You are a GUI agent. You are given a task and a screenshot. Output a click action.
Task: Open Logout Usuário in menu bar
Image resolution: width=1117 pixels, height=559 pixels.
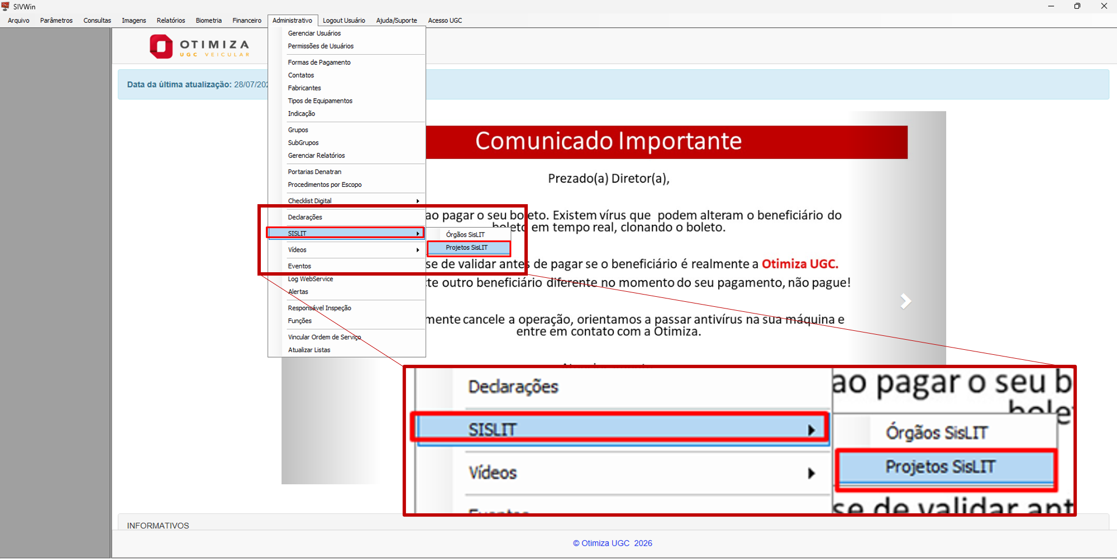[x=344, y=21]
